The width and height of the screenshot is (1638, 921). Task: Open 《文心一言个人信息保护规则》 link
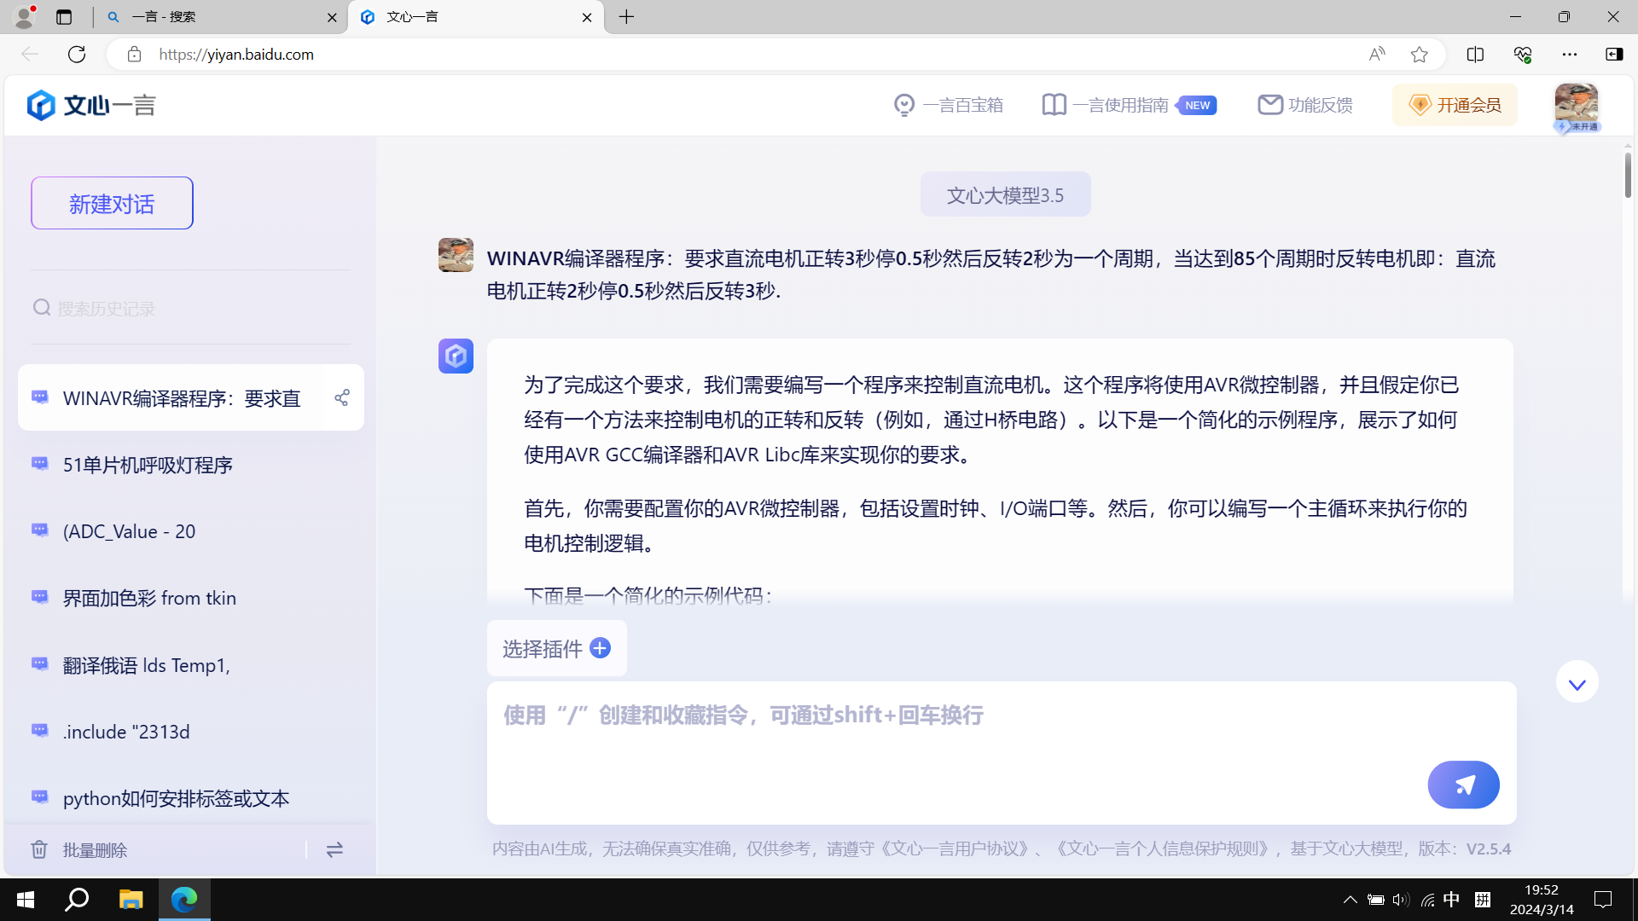[x=1164, y=849]
